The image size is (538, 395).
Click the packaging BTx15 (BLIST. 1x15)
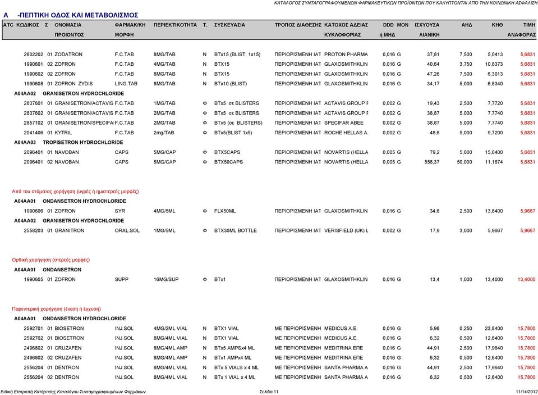click(237, 55)
